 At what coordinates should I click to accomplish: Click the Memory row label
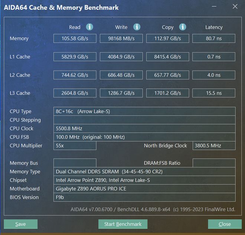click(x=19, y=39)
